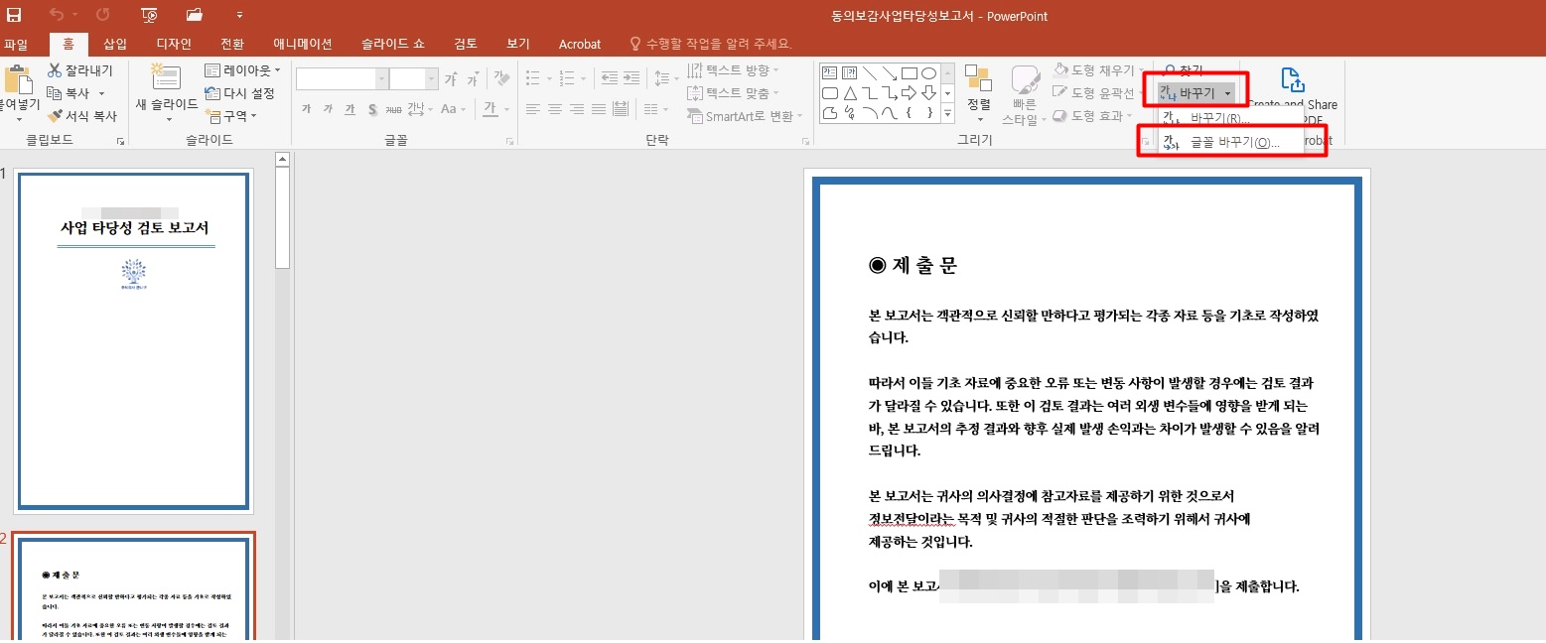This screenshot has height=643, width=1546.
Task: Toggle italic formatting
Action: [329, 109]
